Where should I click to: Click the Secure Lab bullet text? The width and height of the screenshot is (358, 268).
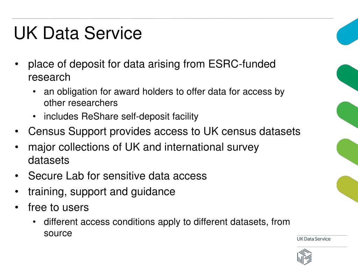coord(117,176)
